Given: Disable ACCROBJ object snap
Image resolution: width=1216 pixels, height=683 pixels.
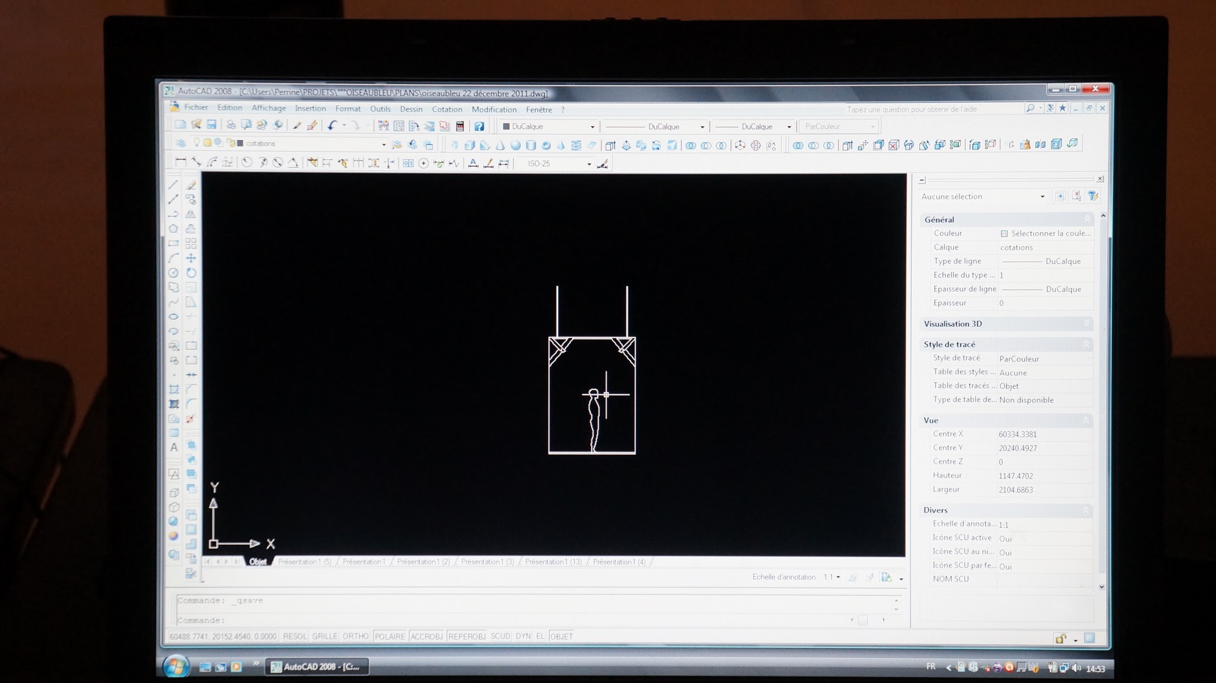Looking at the screenshot, I should pos(426,636).
